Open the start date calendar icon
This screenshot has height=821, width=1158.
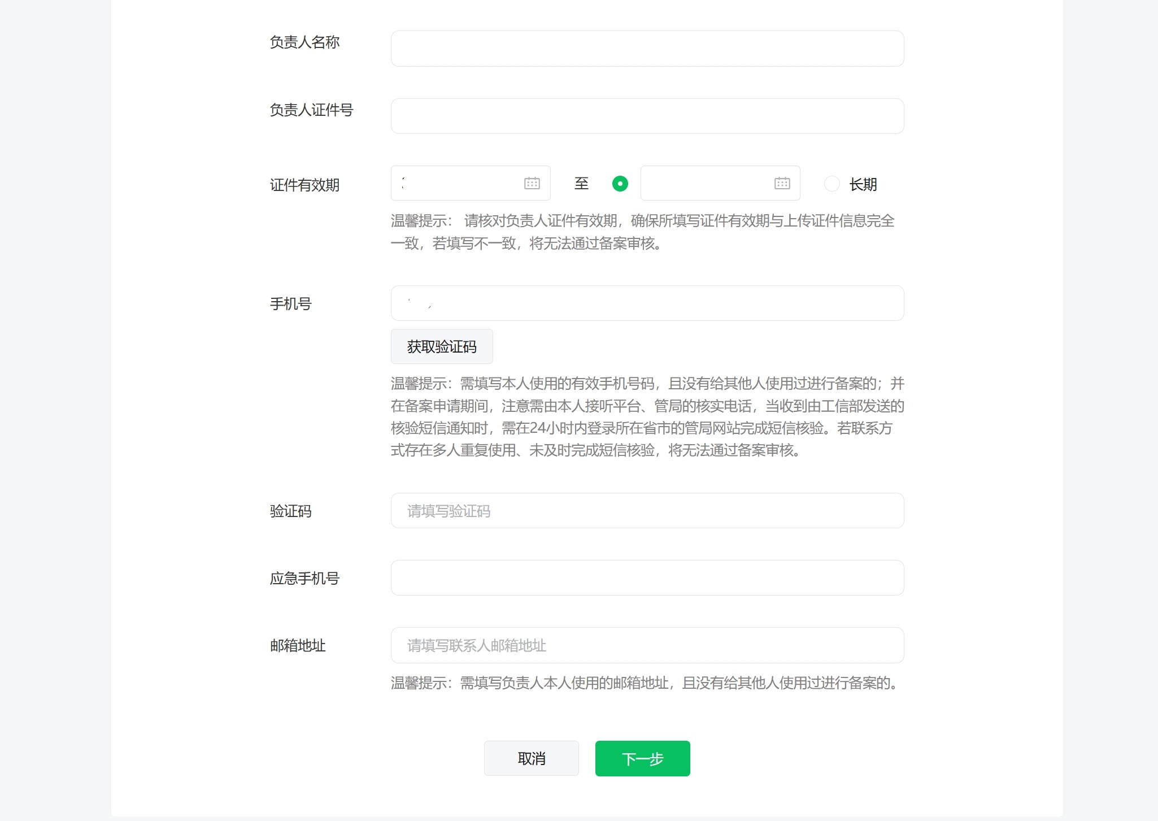pos(532,183)
